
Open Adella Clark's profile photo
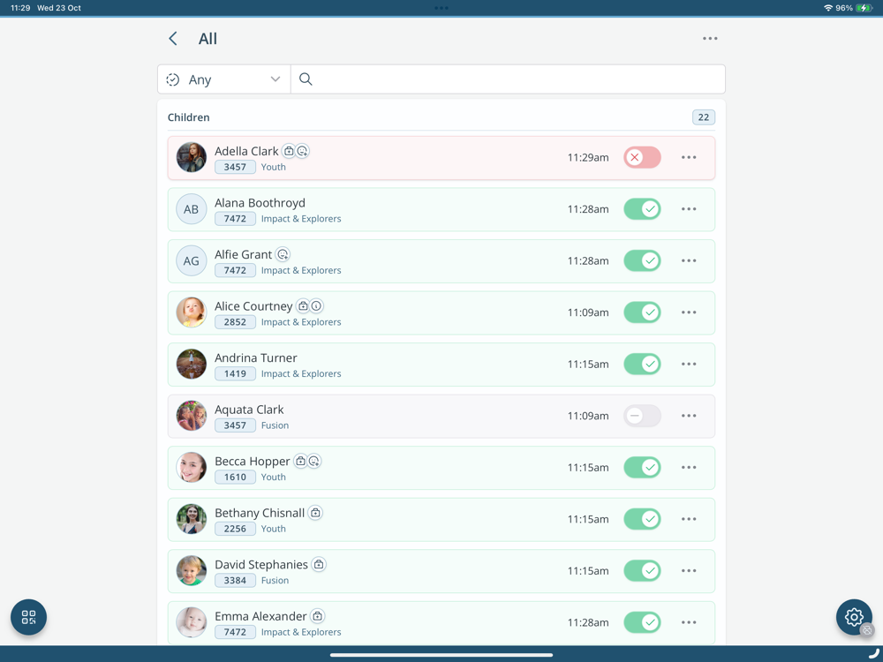[192, 158]
